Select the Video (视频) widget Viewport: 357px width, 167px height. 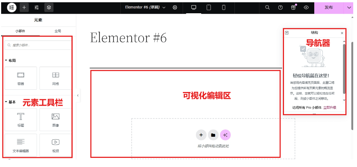coord(56,145)
